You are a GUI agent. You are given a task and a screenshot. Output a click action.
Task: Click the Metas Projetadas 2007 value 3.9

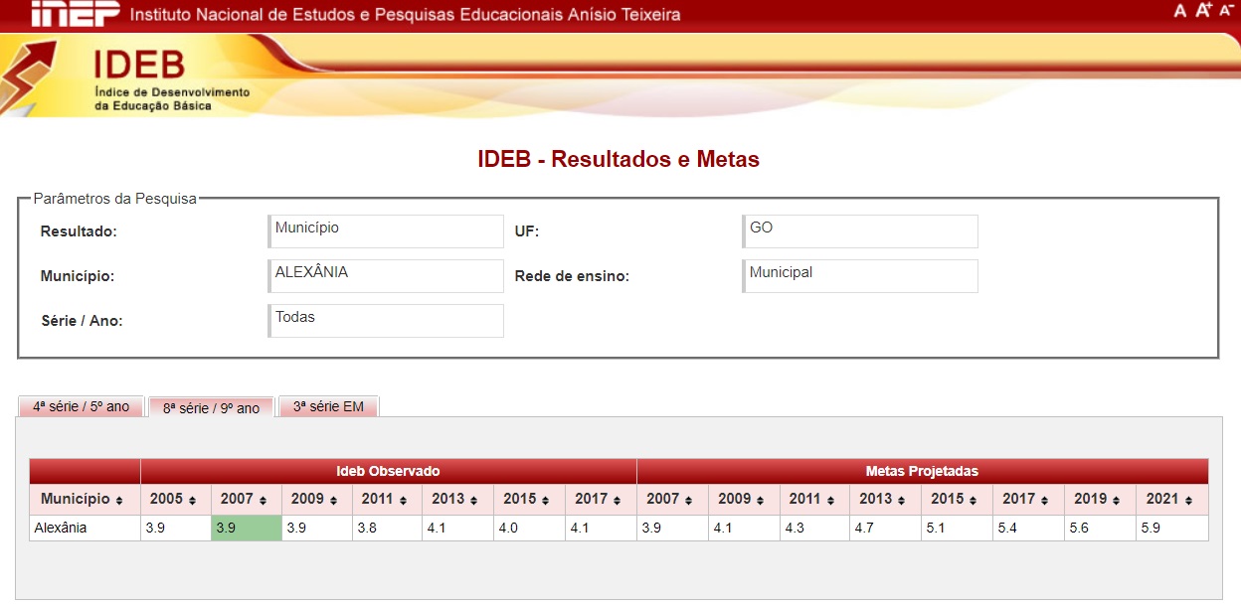(672, 528)
